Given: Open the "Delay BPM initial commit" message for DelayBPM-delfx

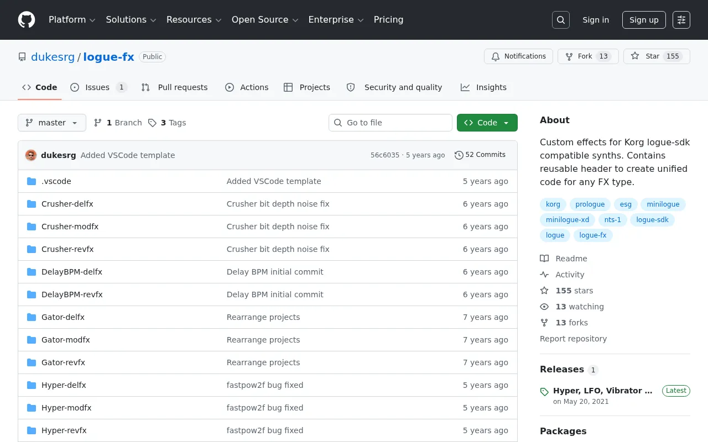Looking at the screenshot, I should pyautogui.click(x=275, y=272).
